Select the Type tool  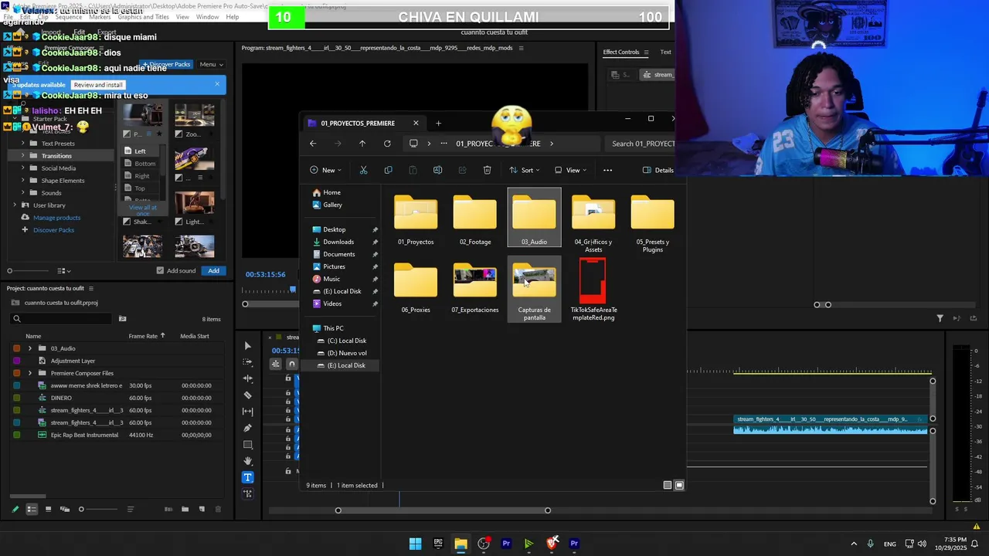coord(247,477)
